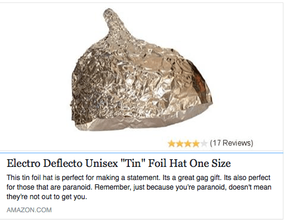Click the blue divider line below the image
Image resolution: width=287 pixels, height=220 pixels.
coord(141,153)
